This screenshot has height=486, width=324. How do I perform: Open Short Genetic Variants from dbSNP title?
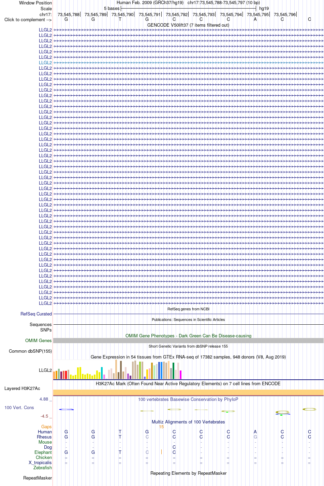(188, 346)
